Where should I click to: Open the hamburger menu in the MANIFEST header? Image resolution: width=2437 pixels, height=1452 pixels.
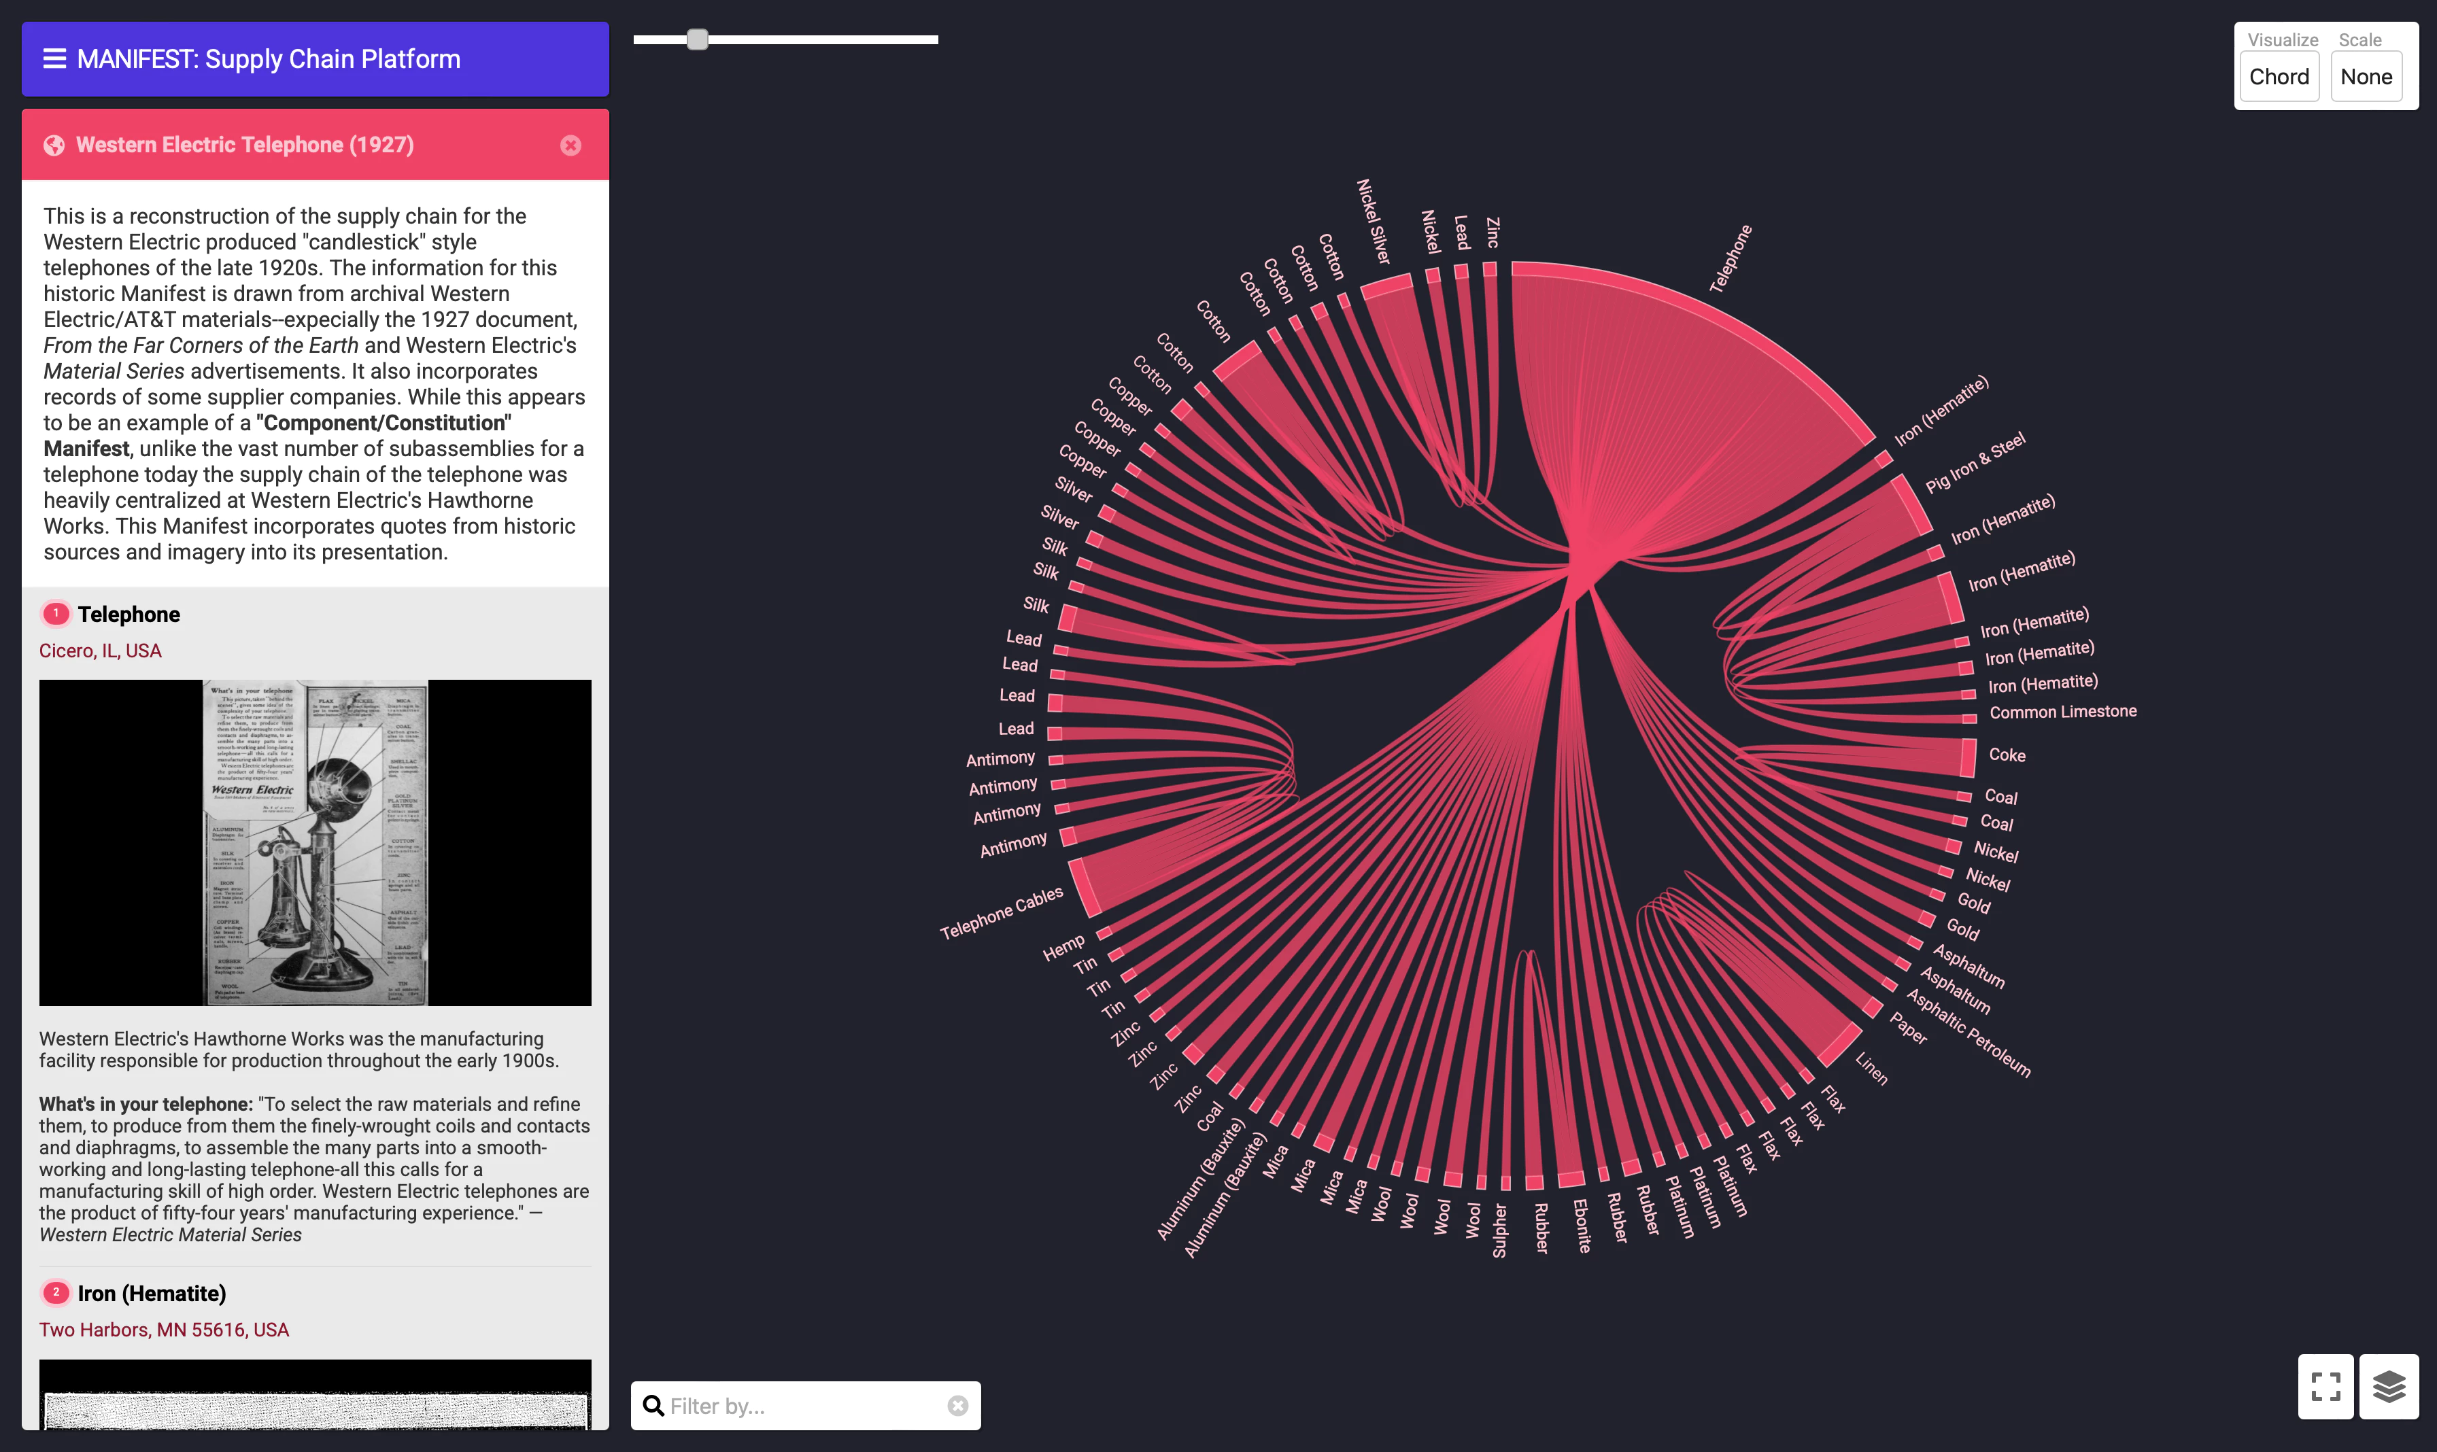pyautogui.click(x=55, y=58)
